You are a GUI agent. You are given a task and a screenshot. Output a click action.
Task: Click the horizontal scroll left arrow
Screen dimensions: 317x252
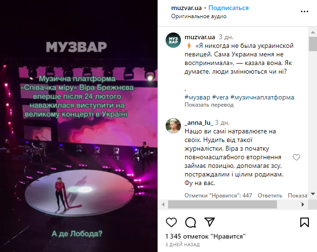pos(163,205)
